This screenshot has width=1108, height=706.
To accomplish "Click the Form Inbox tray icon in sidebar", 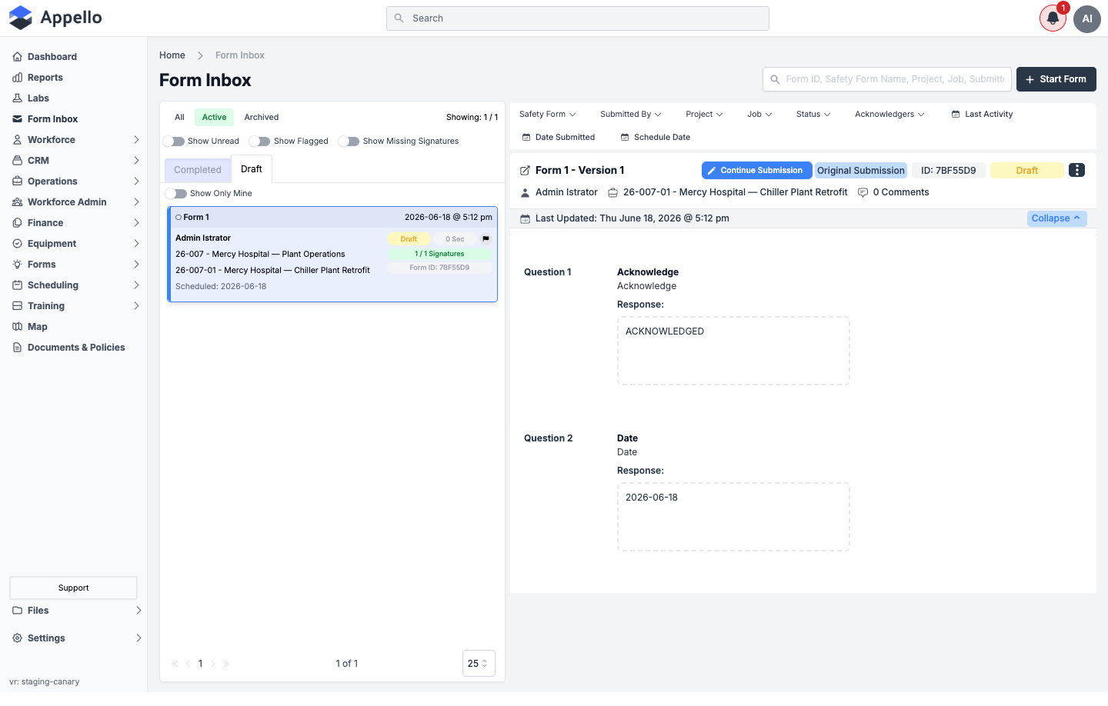I will (x=17, y=119).
